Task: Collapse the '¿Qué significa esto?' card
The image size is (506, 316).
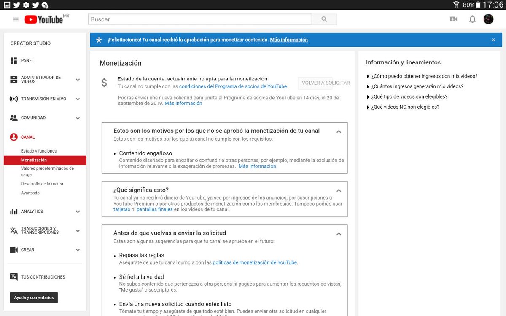Action: point(339,190)
